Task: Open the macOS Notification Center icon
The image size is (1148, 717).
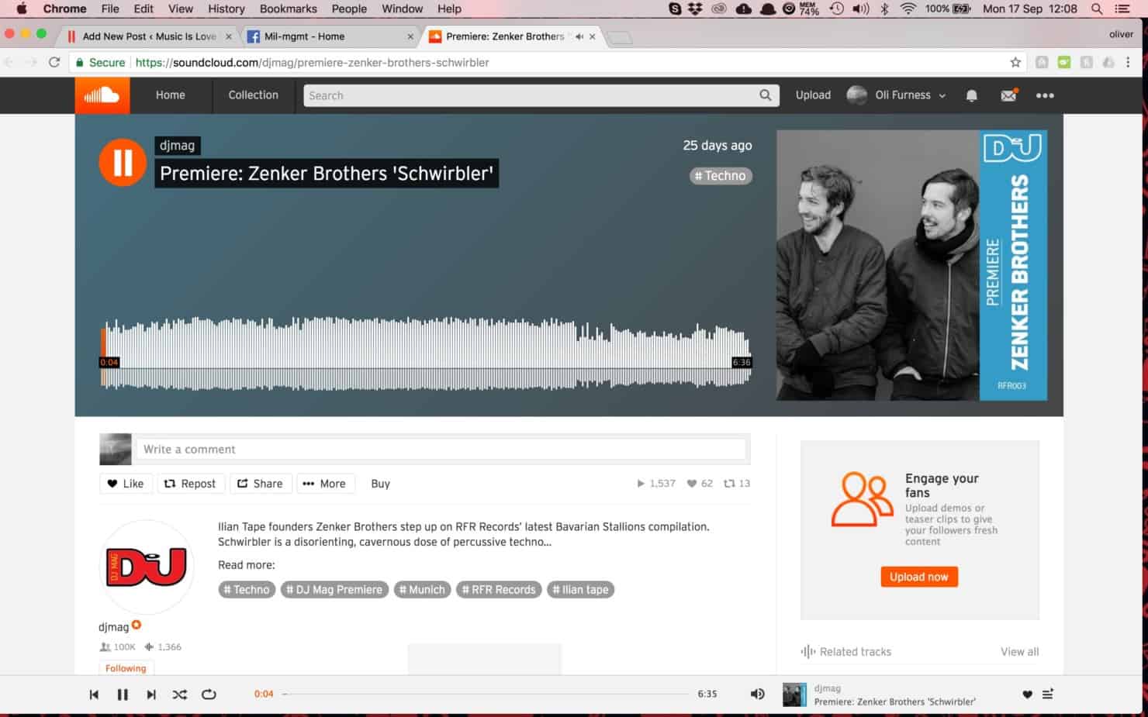Action: tap(1122, 9)
